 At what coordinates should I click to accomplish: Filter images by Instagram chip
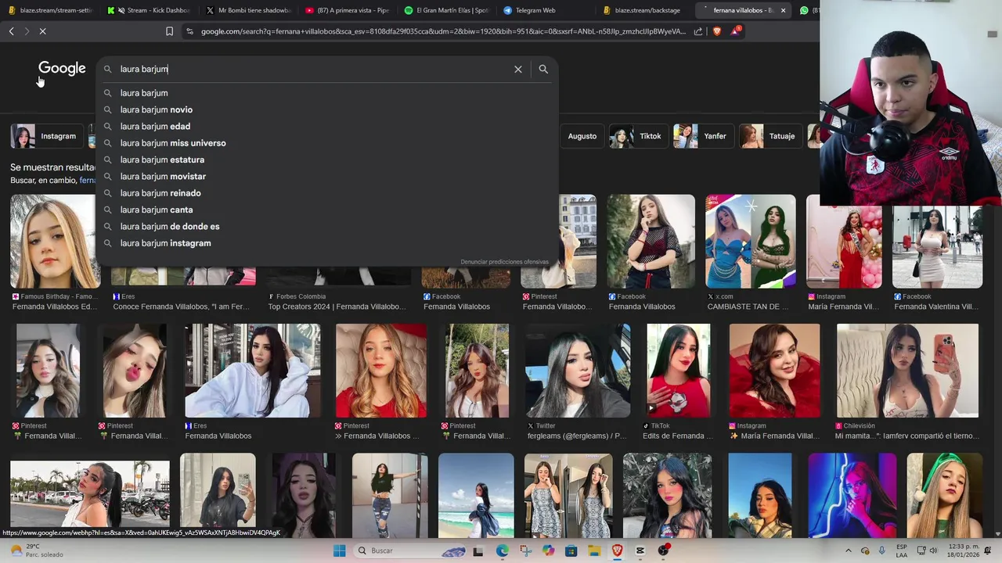(x=47, y=136)
